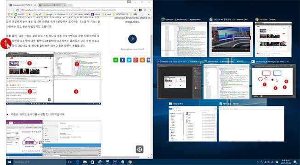Show hidden system tray icons
The width and height of the screenshot is (300, 165).
click(x=258, y=162)
